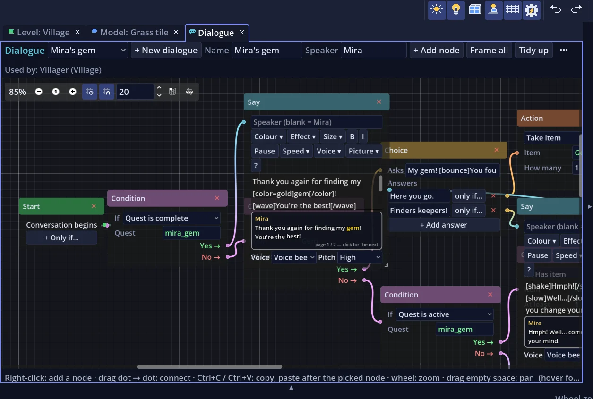Viewport: 593px width, 399px height.
Task: Click the window panes layout icon
Action: click(475, 9)
